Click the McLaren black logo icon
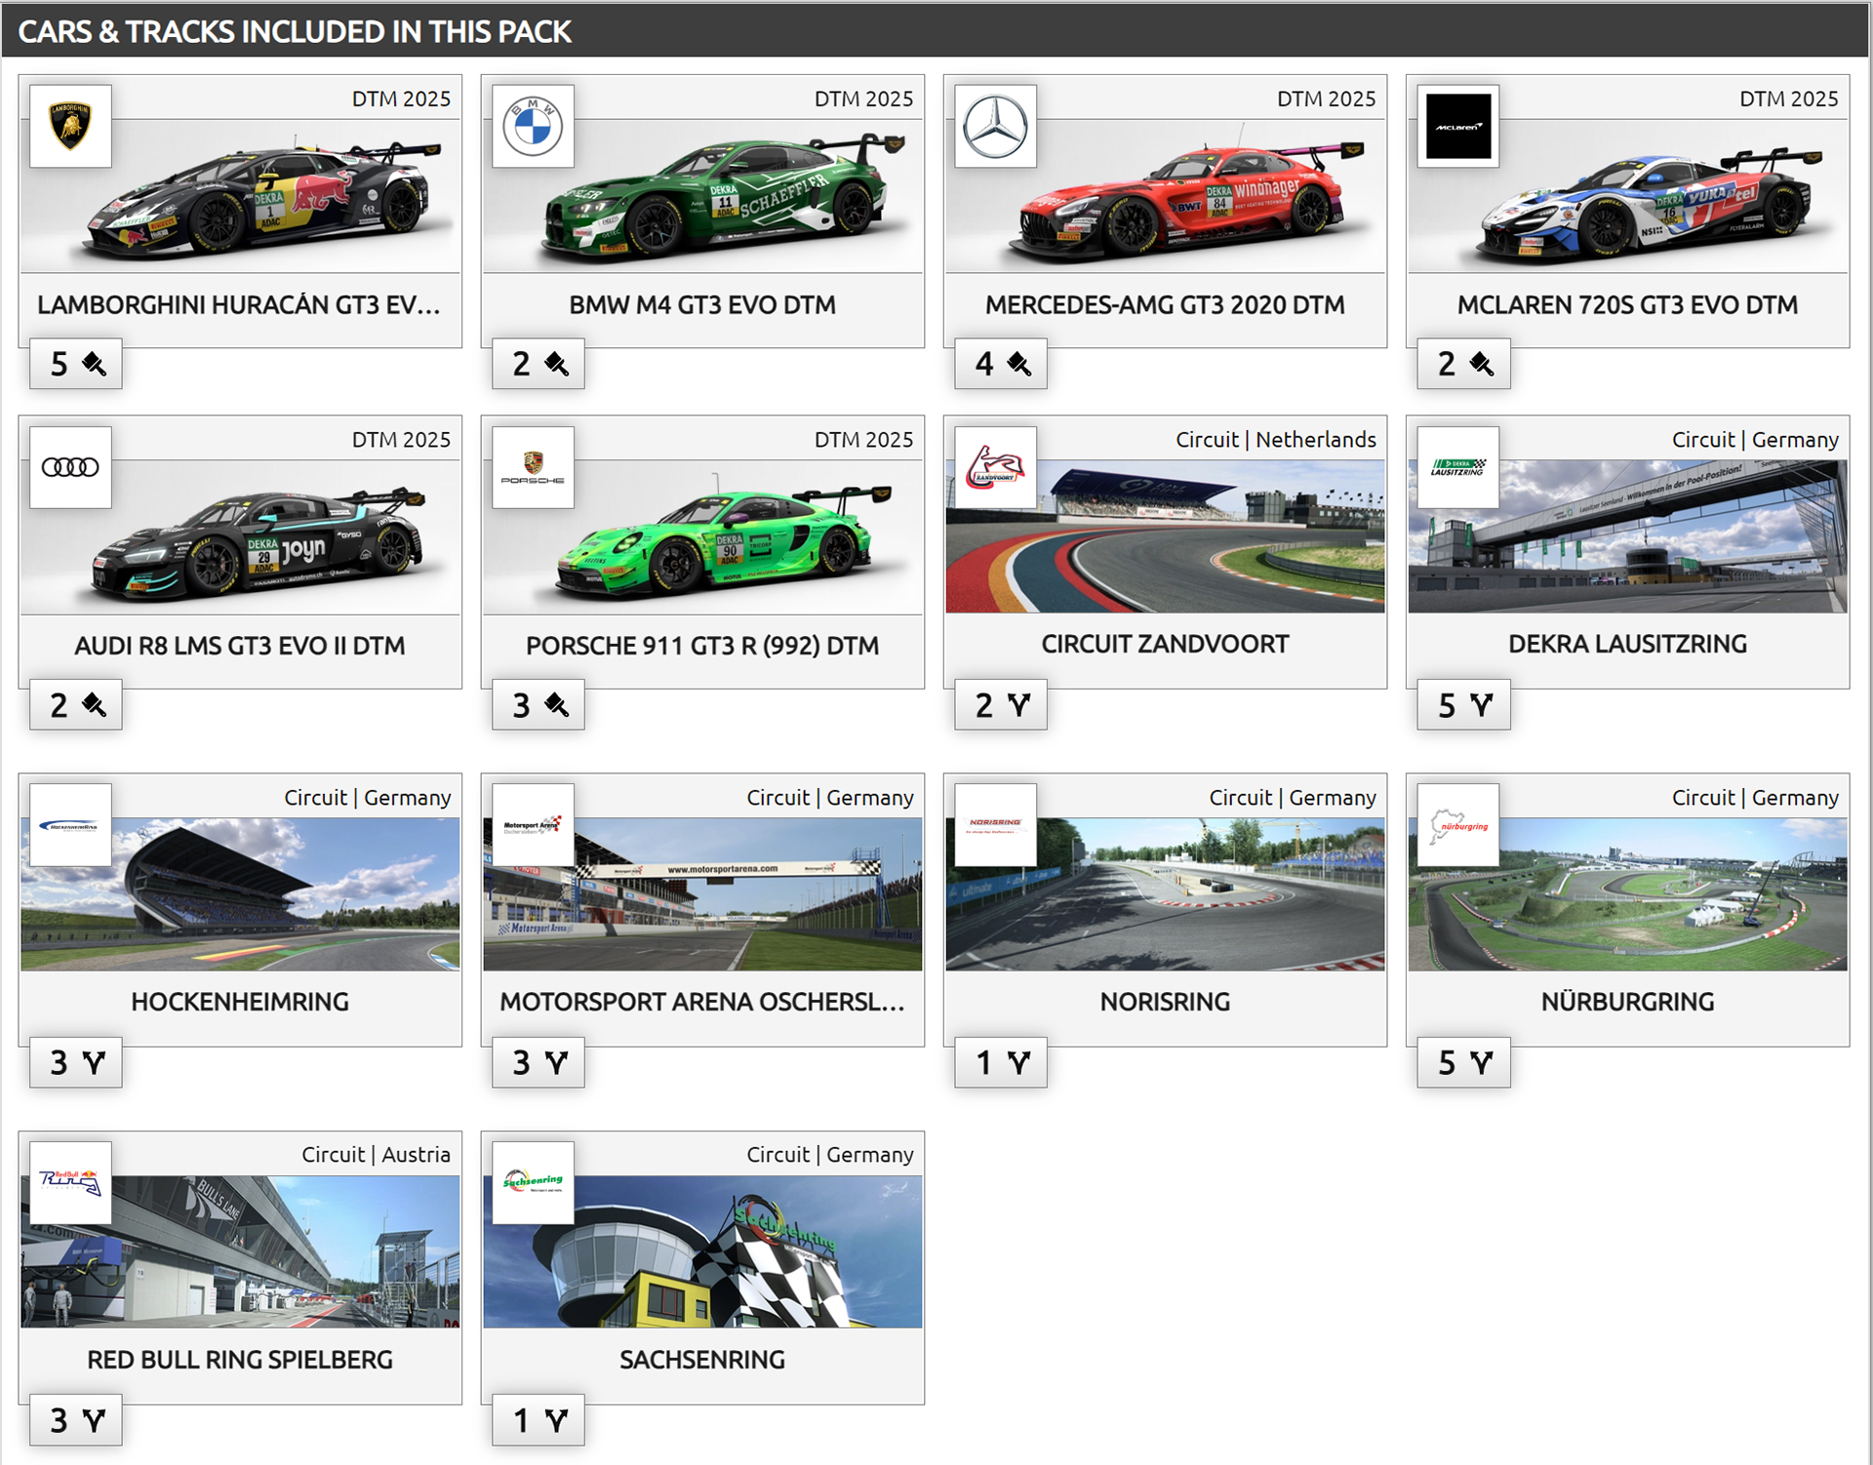Image resolution: width=1873 pixels, height=1465 pixels. pyautogui.click(x=1457, y=127)
